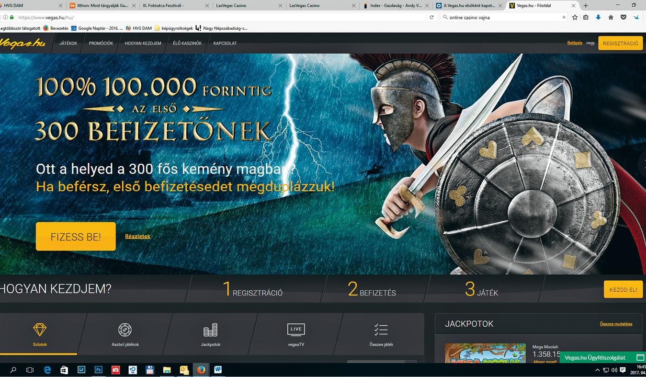
Task: Click the KEZDD EL! button
Action: click(623, 289)
